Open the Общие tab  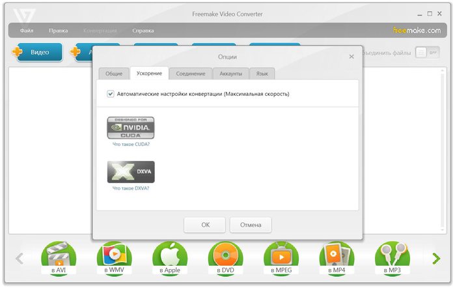click(x=114, y=74)
